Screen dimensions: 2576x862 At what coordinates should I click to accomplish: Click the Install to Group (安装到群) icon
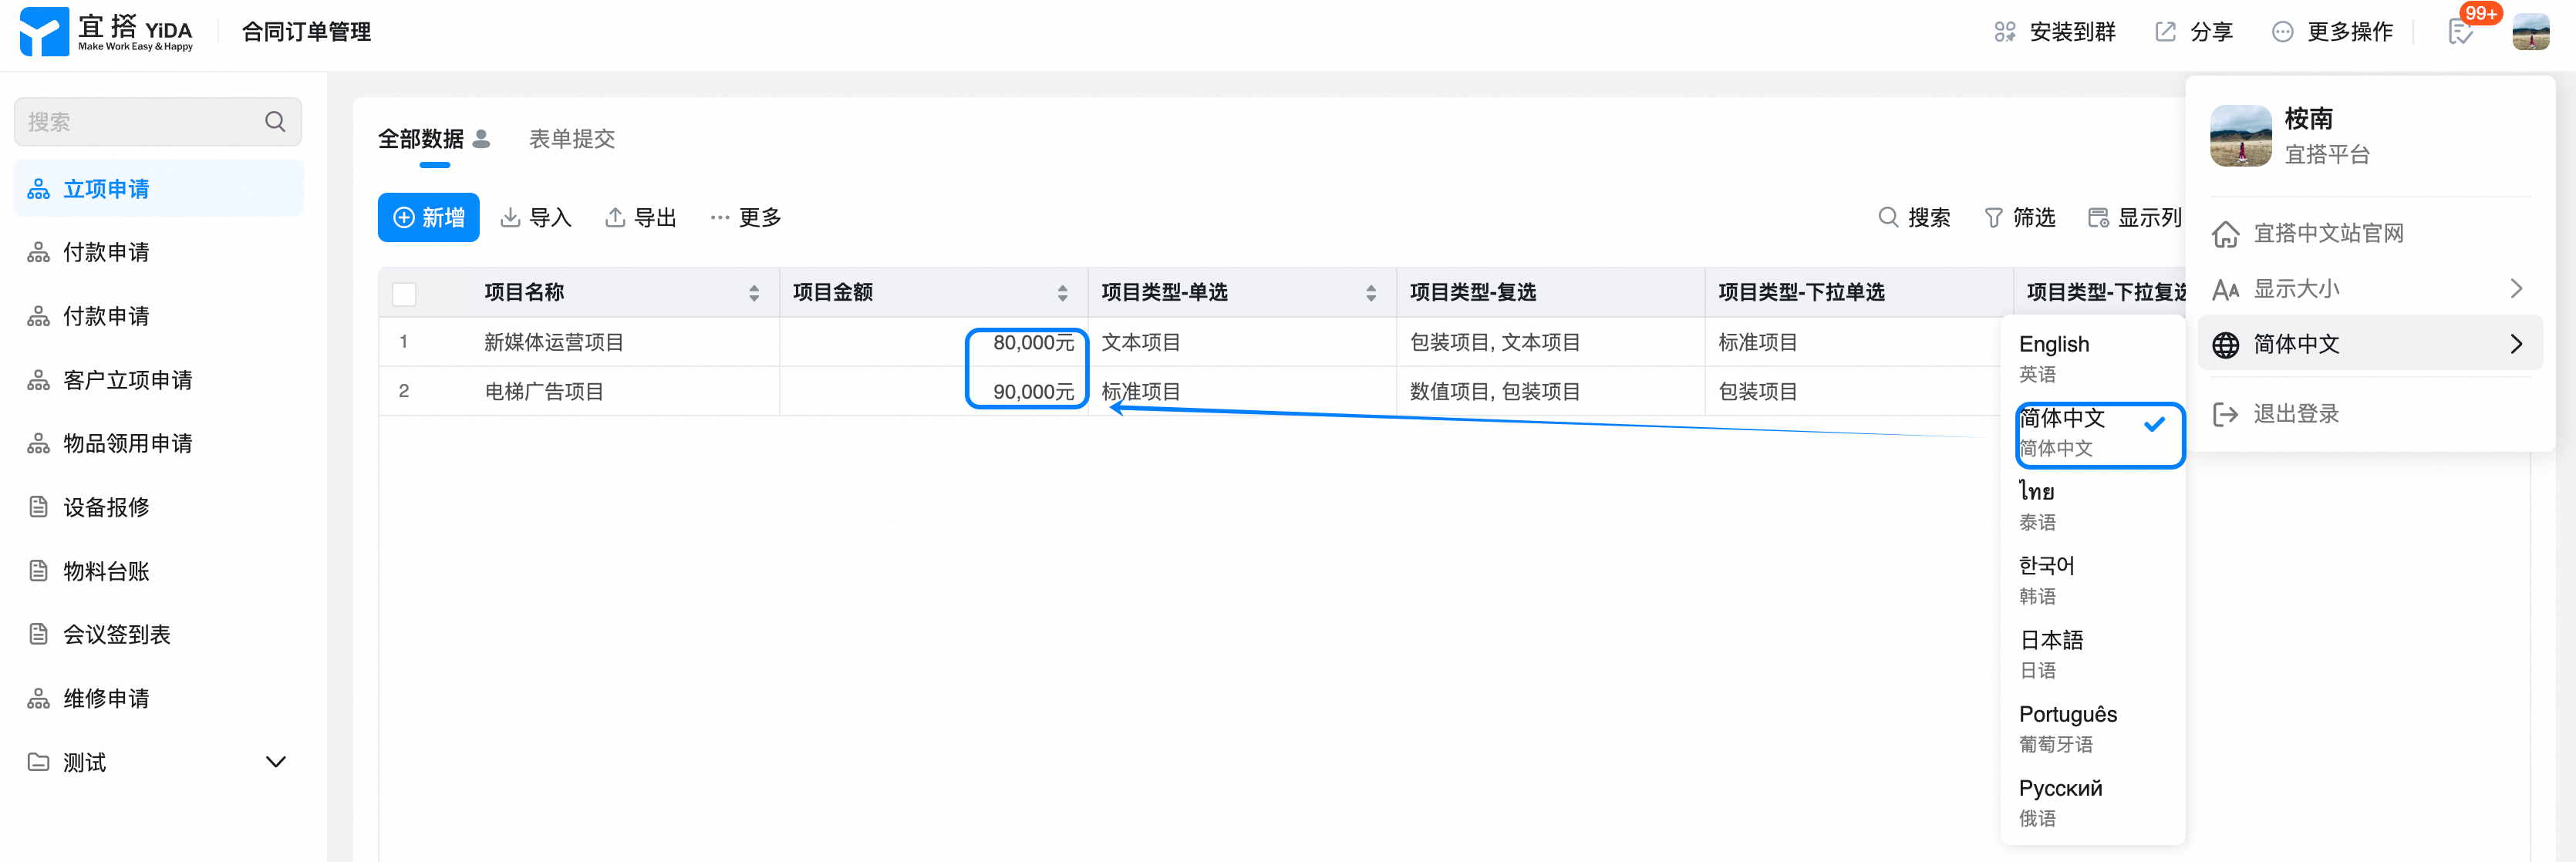click(x=2004, y=32)
